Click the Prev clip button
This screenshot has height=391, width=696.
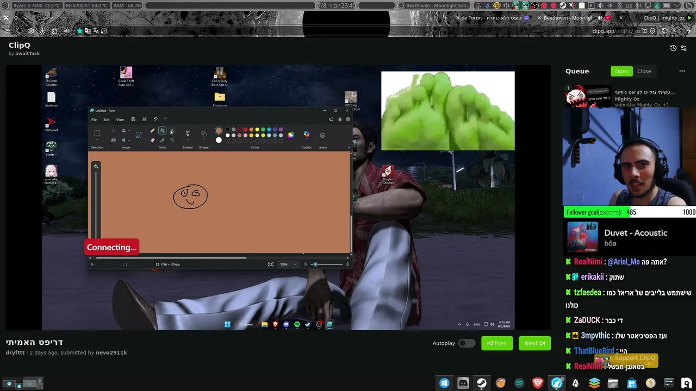[x=497, y=343]
